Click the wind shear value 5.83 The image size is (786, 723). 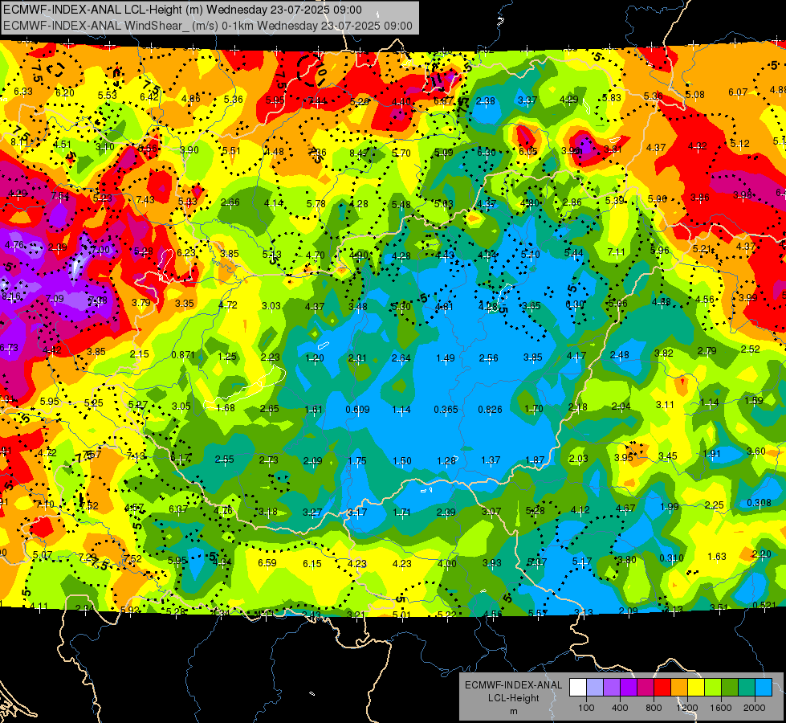(612, 98)
